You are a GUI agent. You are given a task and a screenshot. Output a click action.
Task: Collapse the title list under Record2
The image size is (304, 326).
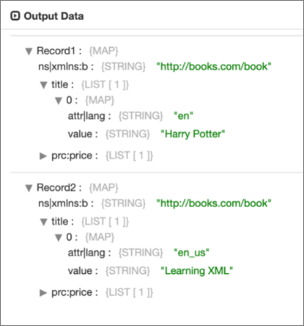44,222
